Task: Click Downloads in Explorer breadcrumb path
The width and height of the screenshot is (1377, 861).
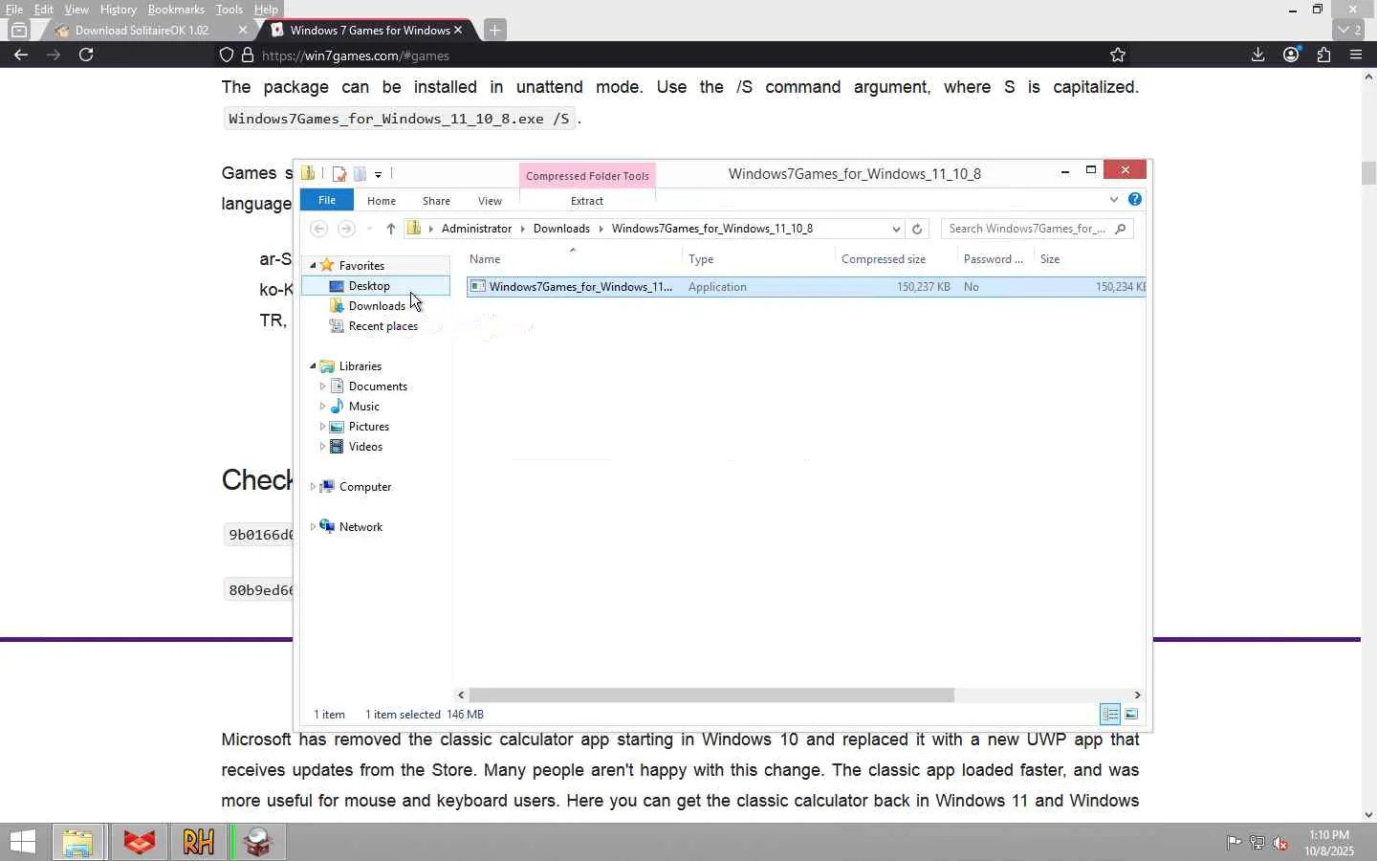Action: click(561, 229)
